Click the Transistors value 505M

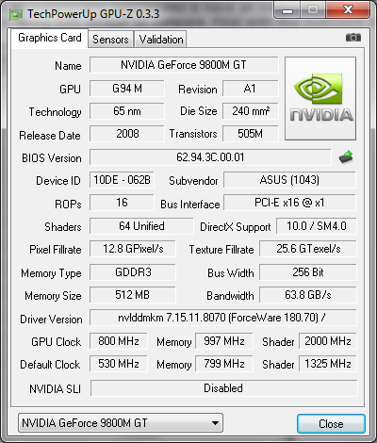coord(251,134)
